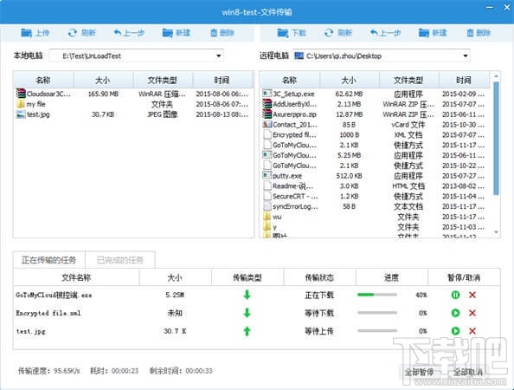Sort remote list by Name column header
This screenshot has width=514, height=390.
click(x=290, y=80)
